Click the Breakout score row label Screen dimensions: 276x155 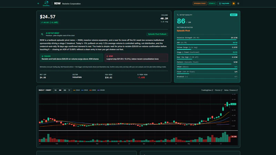coord(182,76)
